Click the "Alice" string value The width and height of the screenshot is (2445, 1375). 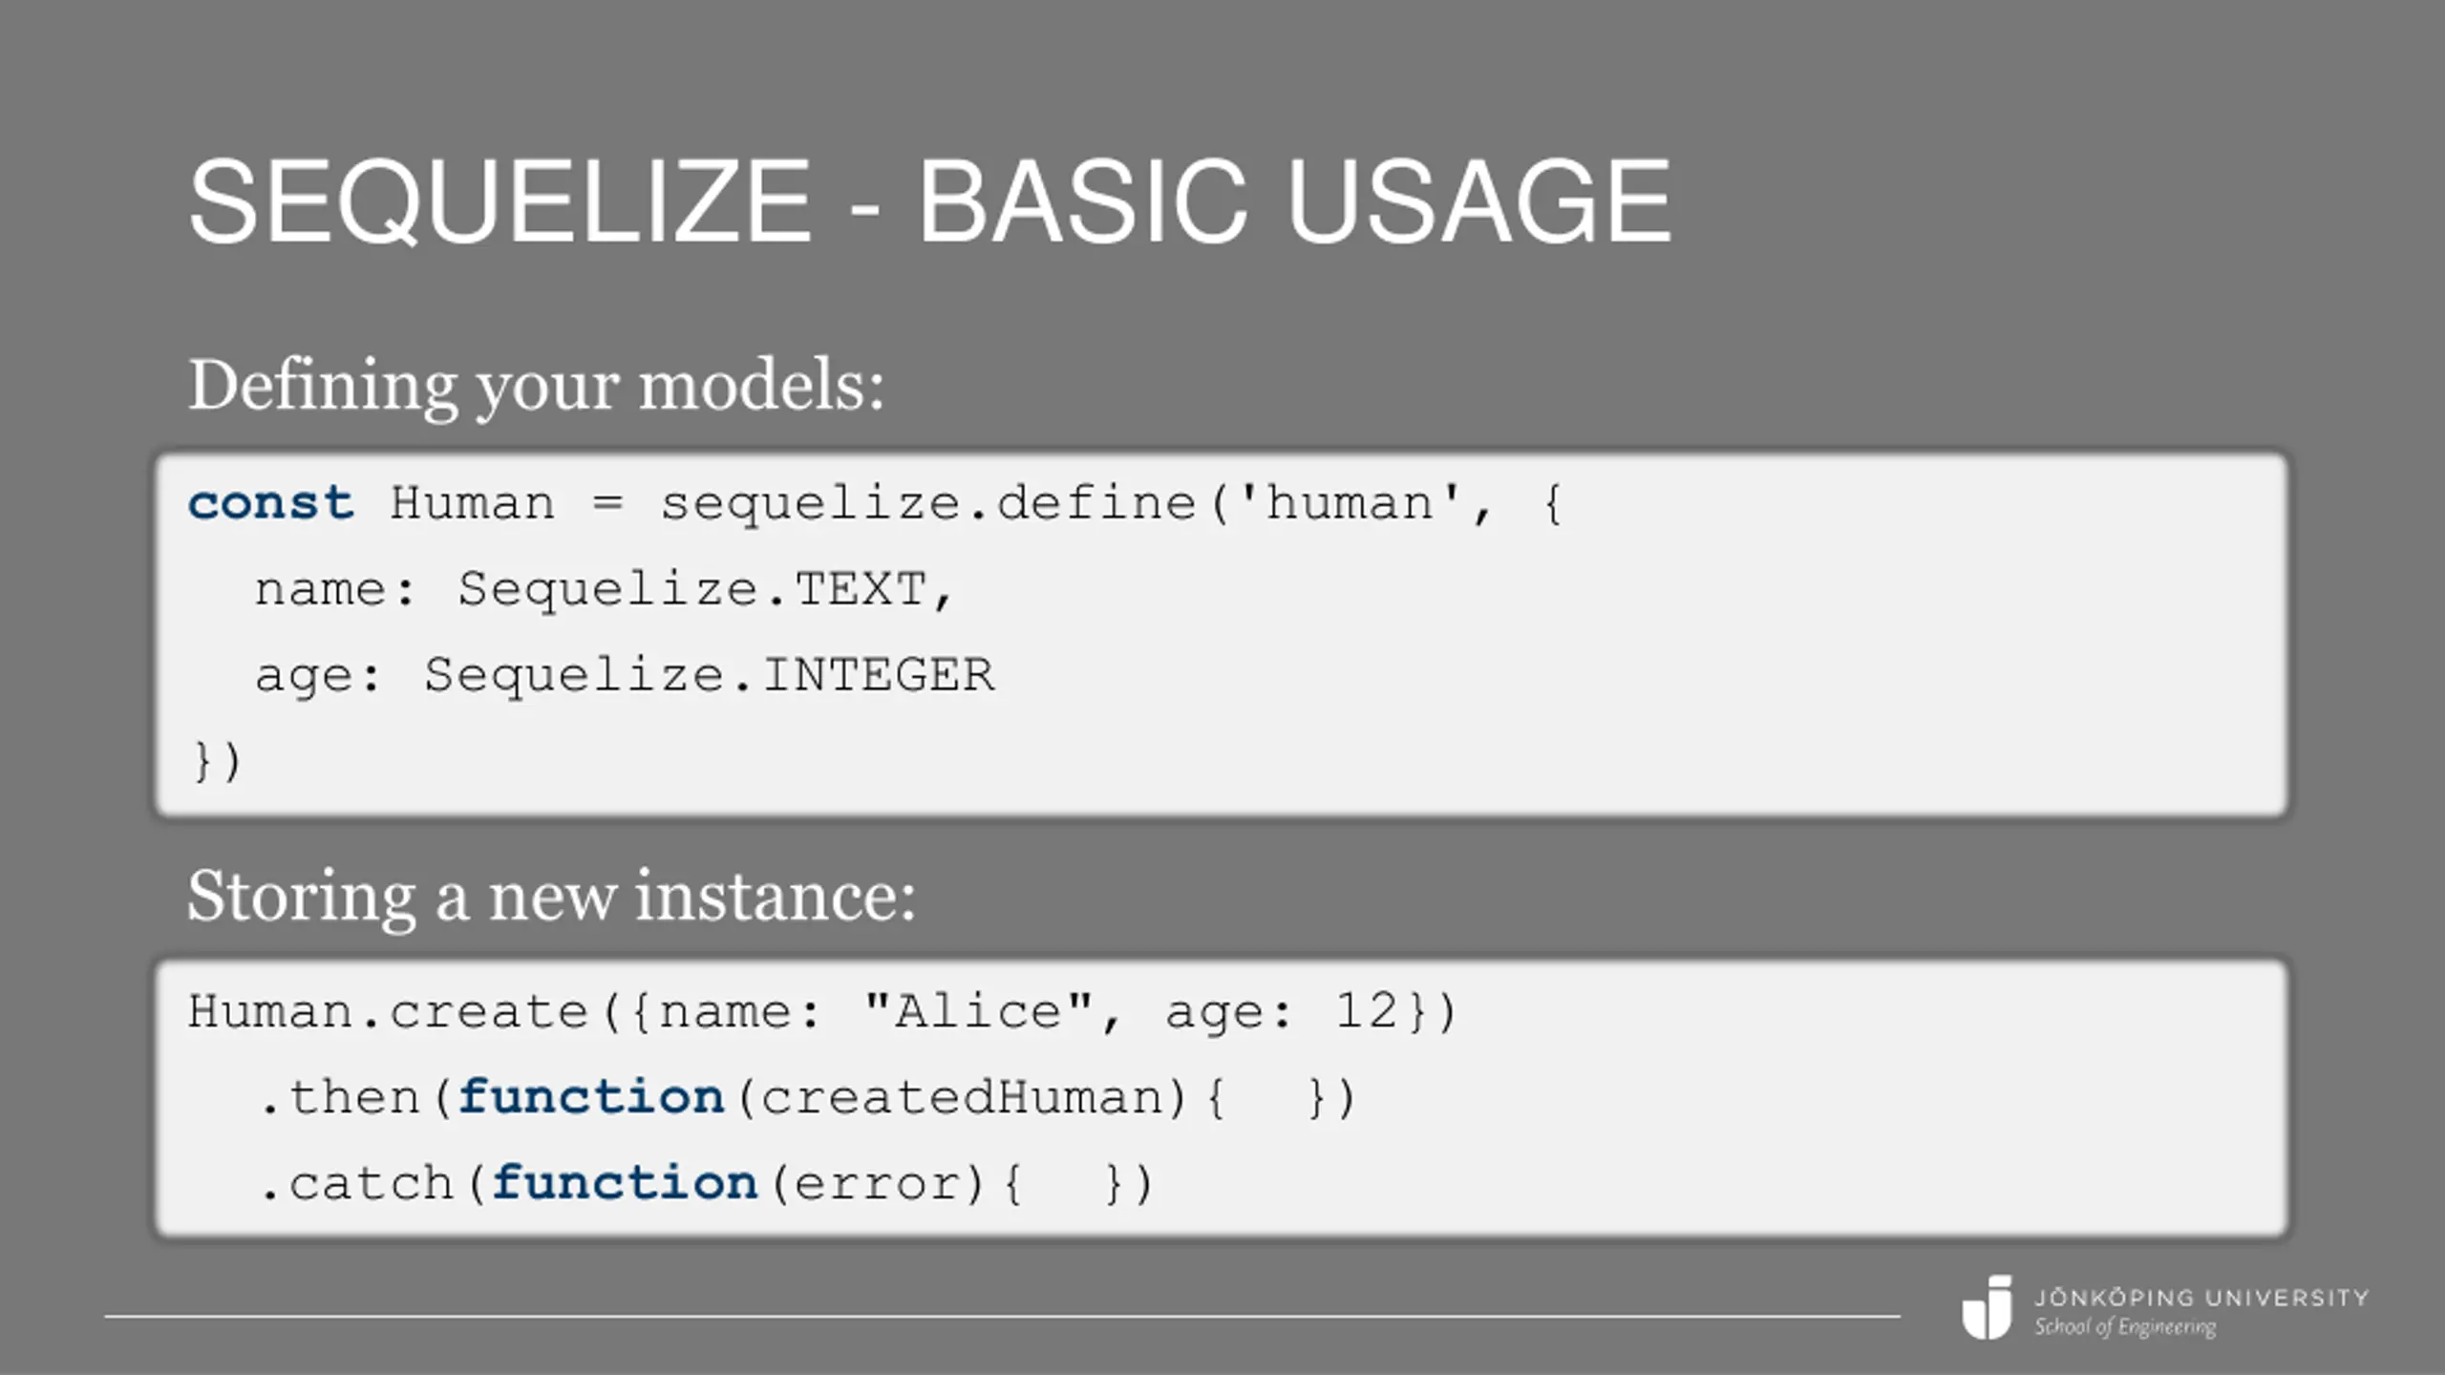pyautogui.click(x=978, y=1012)
